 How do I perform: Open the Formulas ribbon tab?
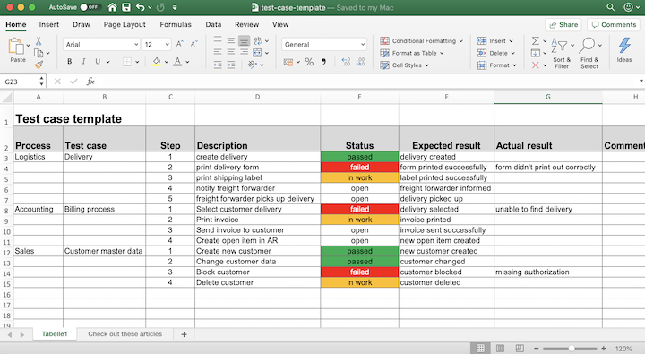176,24
